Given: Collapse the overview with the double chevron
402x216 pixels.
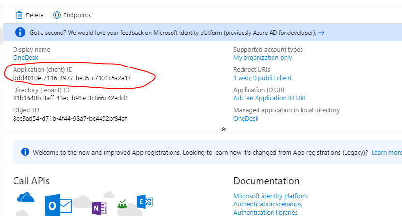Looking at the screenshot, I should 223,129.
